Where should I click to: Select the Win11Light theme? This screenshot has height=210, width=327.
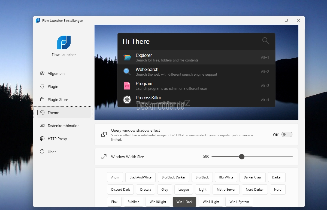[x=211, y=202]
